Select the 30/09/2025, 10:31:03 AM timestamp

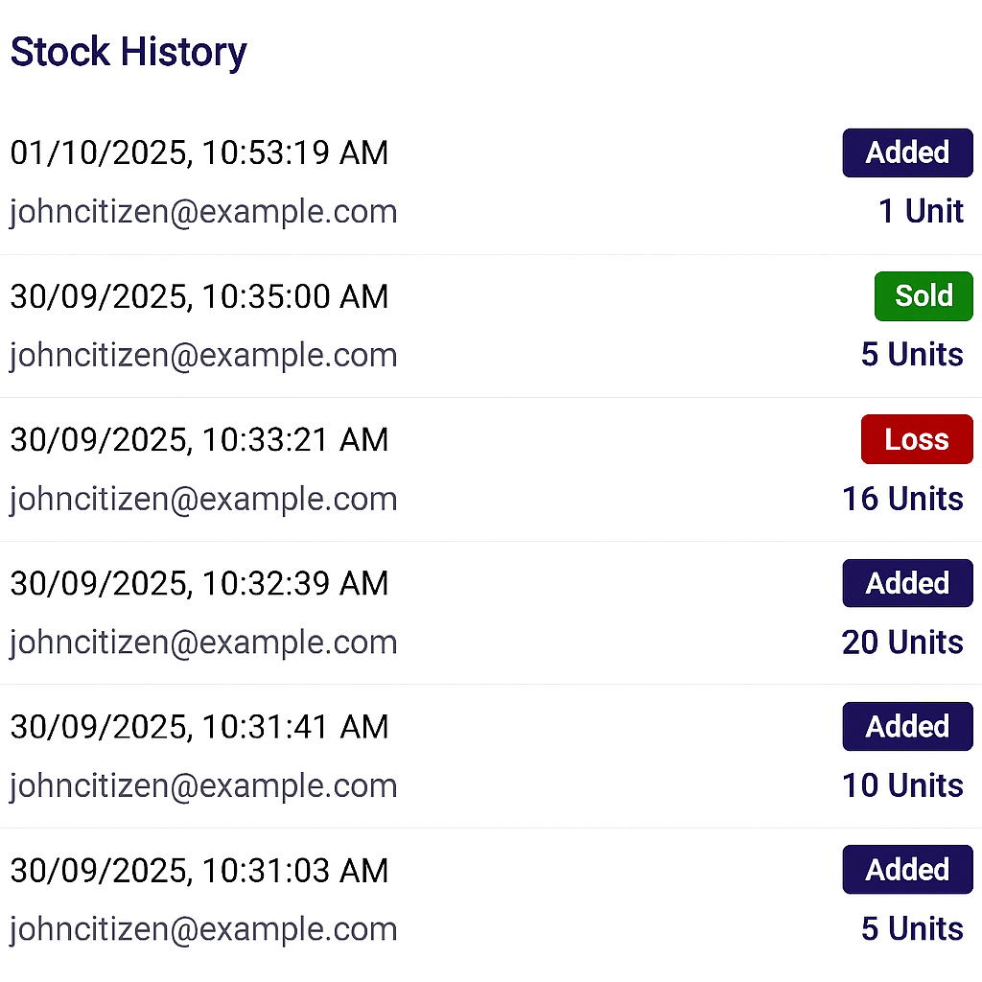(x=199, y=870)
